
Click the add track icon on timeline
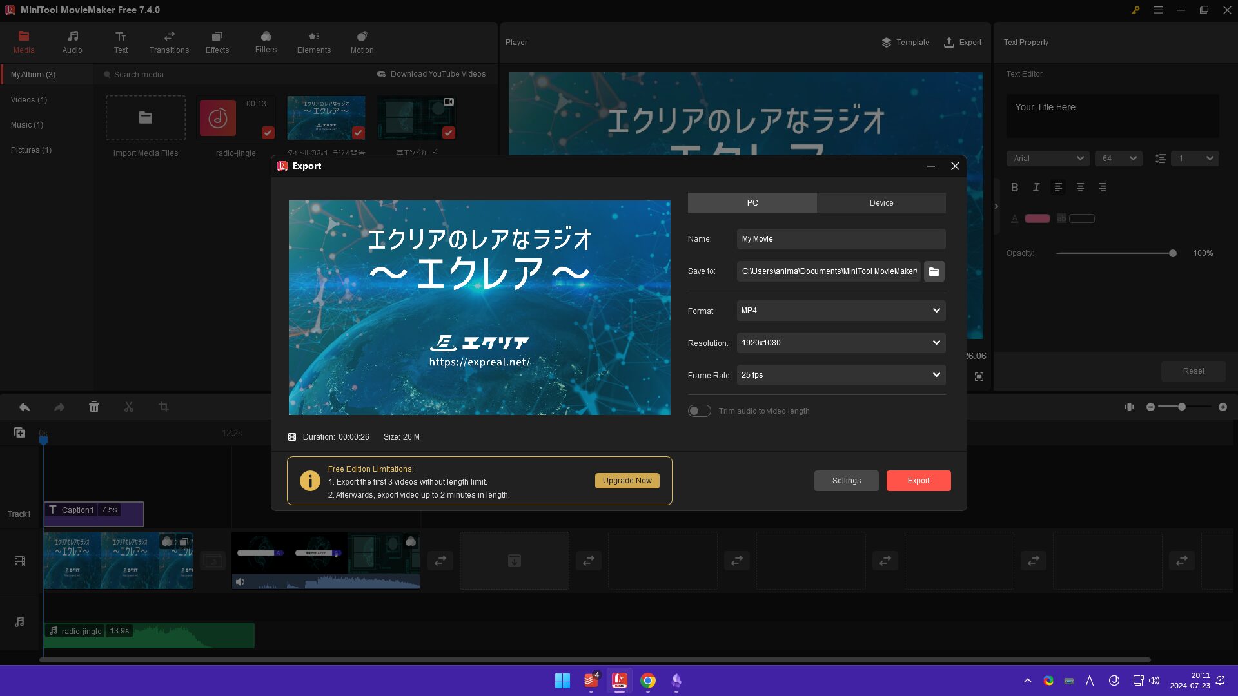tap(19, 432)
